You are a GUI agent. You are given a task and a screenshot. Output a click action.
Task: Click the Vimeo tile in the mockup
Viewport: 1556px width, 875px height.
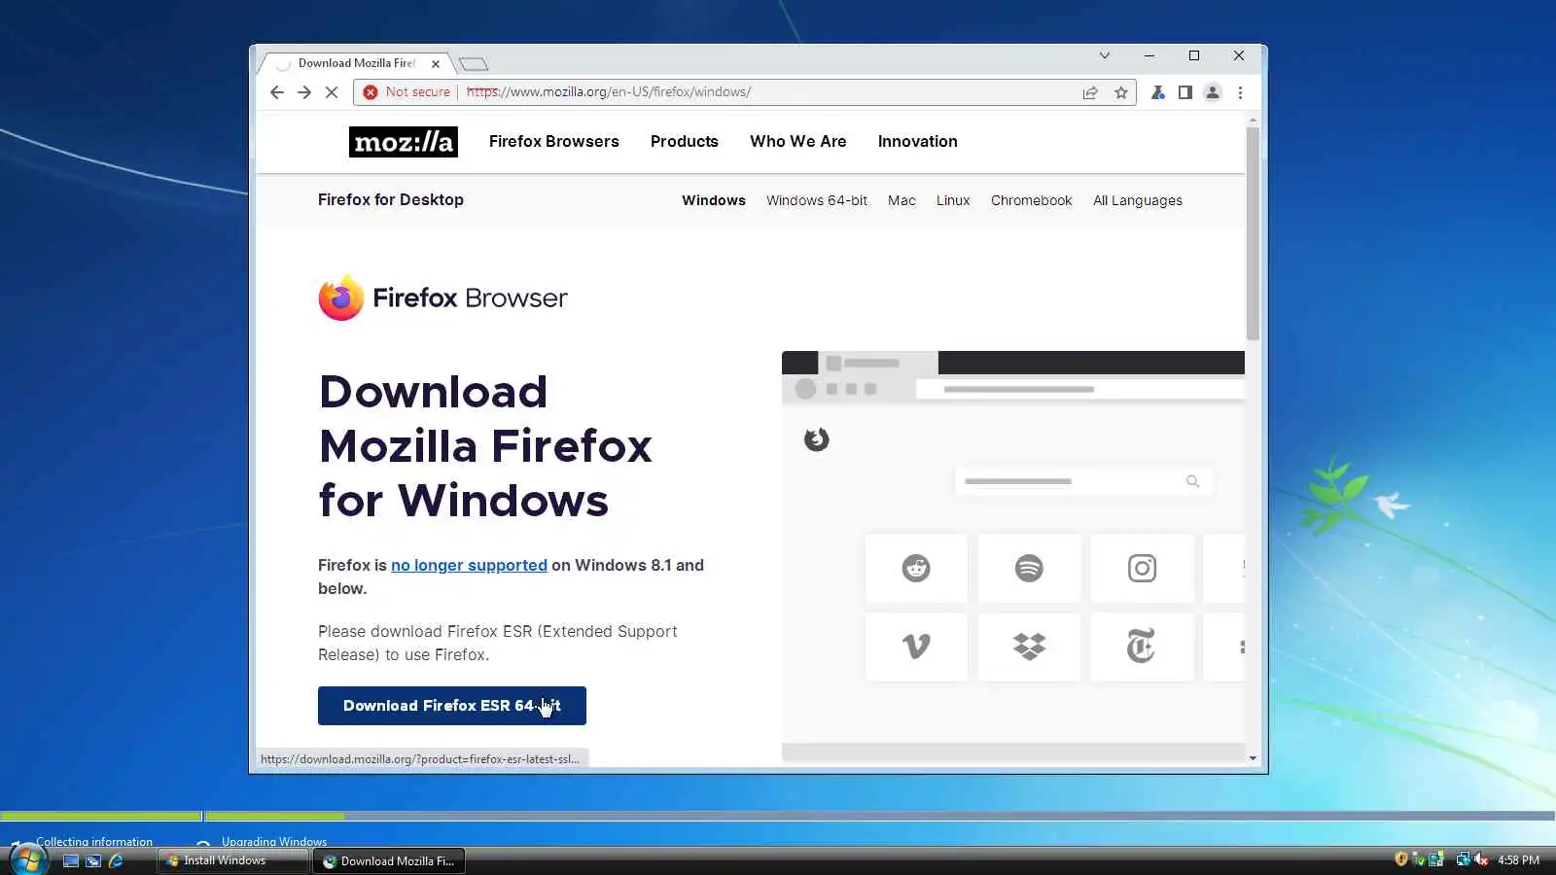pyautogui.click(x=916, y=647)
